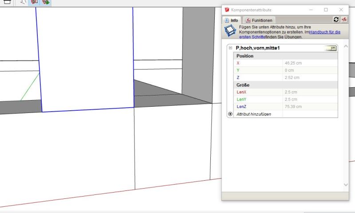
Task: Toggle formula view fx icon
Action: coord(344,19)
